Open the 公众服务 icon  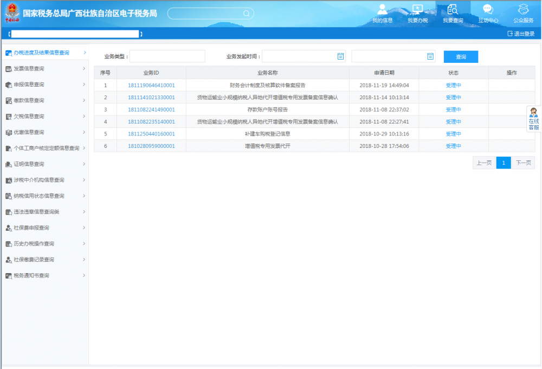[523, 10]
